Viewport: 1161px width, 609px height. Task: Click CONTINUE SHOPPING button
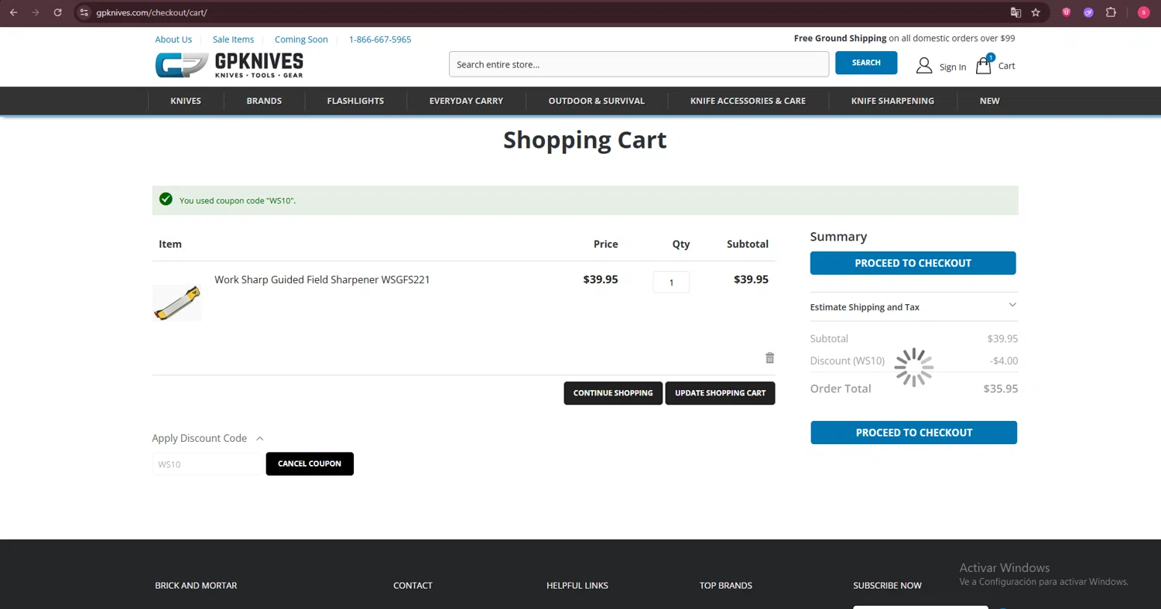pos(613,393)
